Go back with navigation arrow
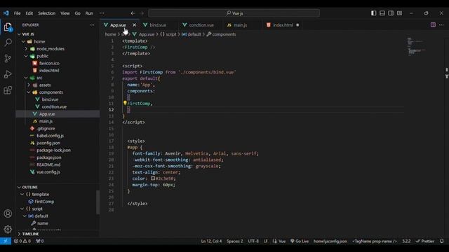 coord(133,13)
